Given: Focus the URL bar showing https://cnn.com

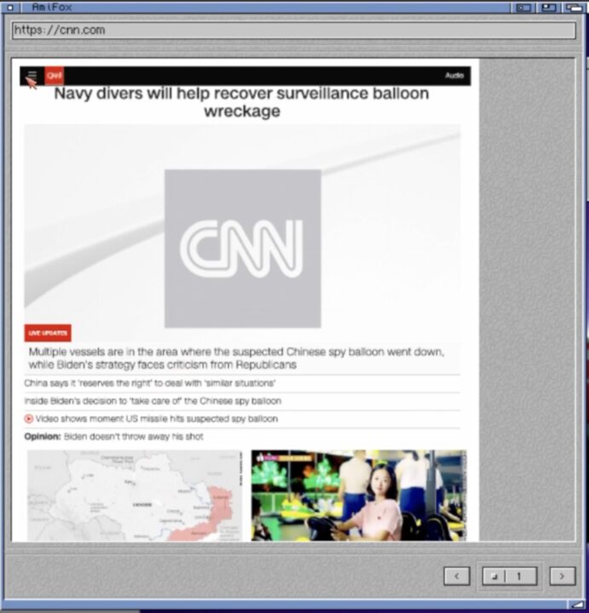Looking at the screenshot, I should [x=294, y=30].
